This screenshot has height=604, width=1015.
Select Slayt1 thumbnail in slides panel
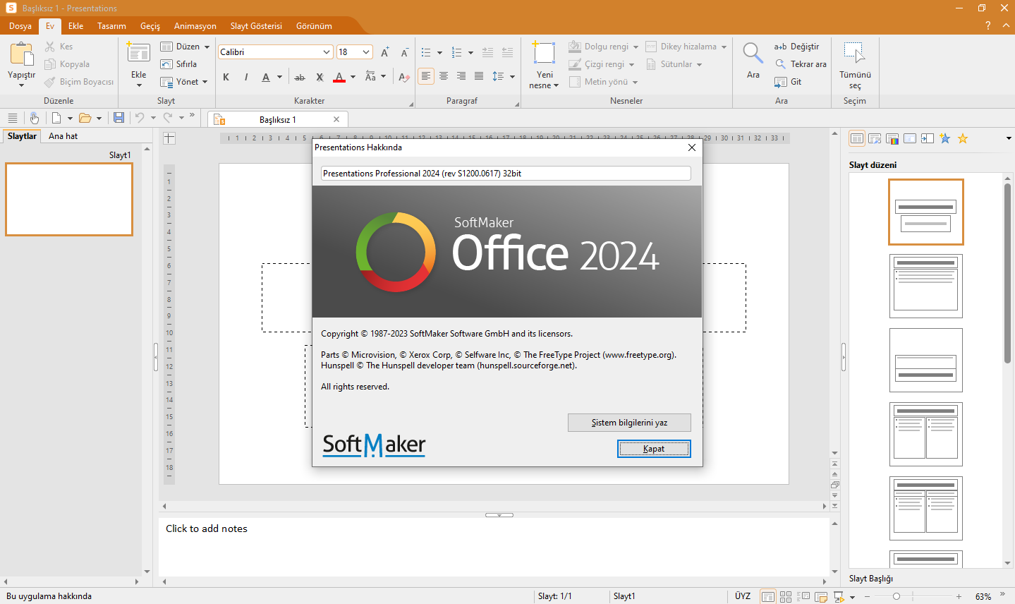point(69,200)
